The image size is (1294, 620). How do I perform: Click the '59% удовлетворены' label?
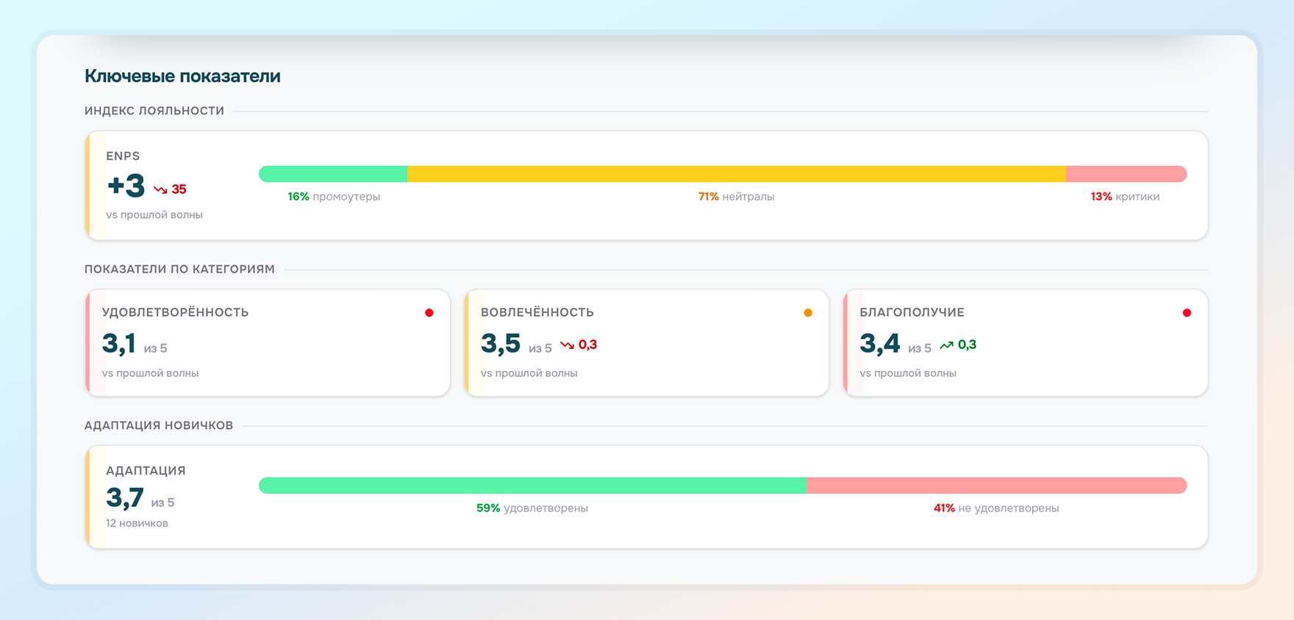[x=532, y=508]
